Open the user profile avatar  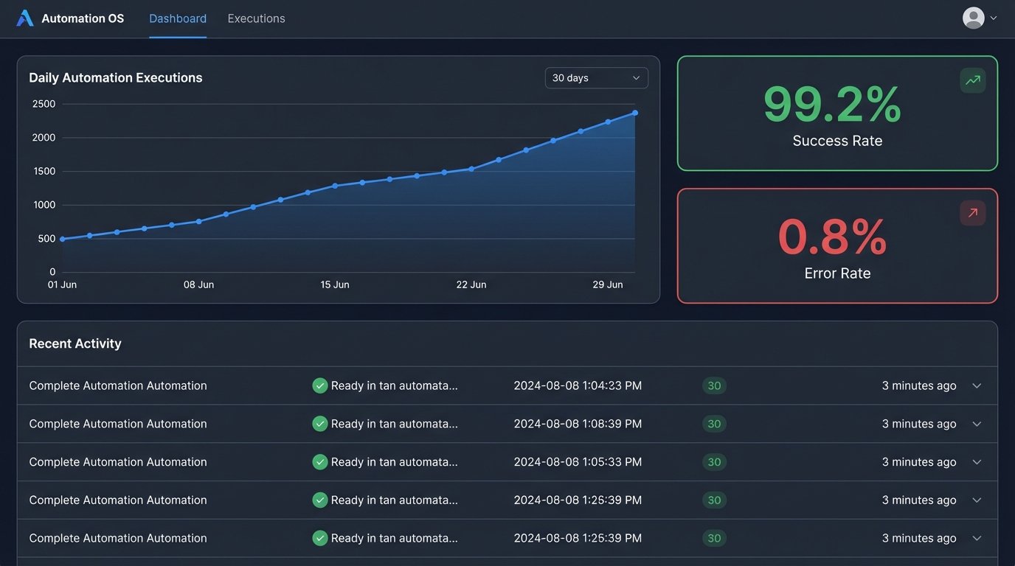click(x=973, y=18)
